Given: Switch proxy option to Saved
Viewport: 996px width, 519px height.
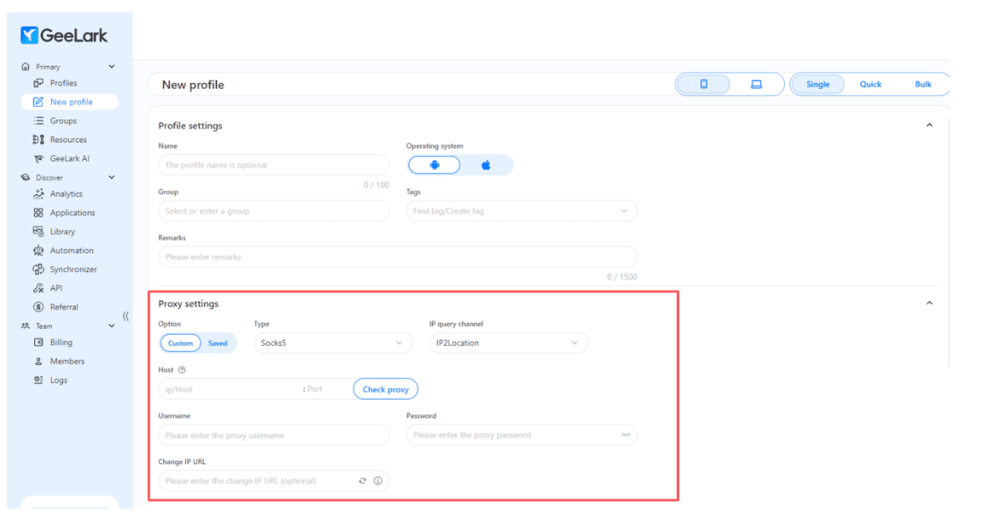Looking at the screenshot, I should click(218, 342).
